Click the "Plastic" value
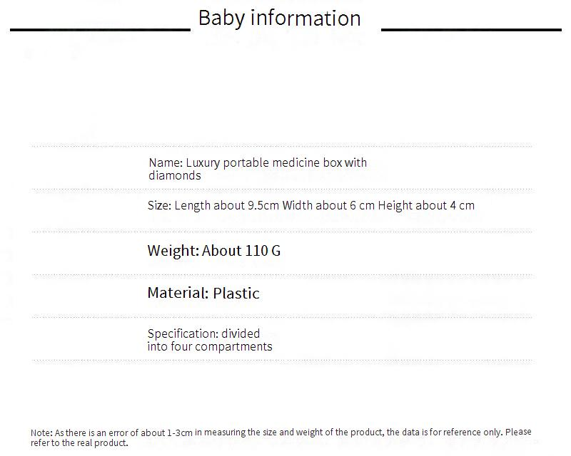The height and width of the screenshot is (456, 571). [x=236, y=294]
